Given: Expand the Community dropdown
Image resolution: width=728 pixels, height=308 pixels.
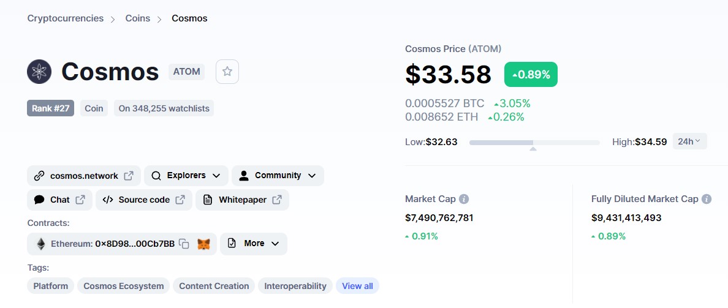Looking at the screenshot, I should (x=278, y=176).
